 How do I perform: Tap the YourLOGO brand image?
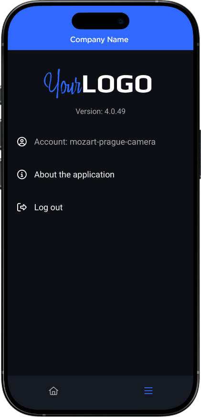click(x=98, y=83)
